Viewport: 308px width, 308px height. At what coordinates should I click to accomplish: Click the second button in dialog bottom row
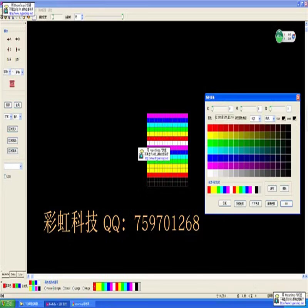click(240, 204)
